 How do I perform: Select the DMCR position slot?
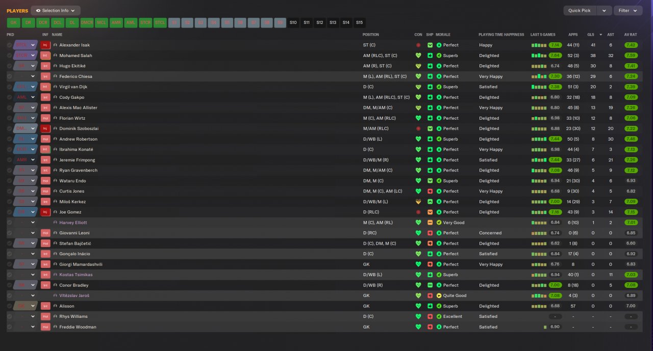tap(87, 22)
